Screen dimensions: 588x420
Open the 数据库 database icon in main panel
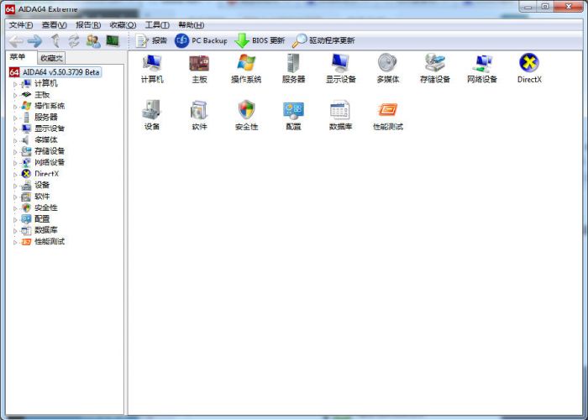coord(340,116)
